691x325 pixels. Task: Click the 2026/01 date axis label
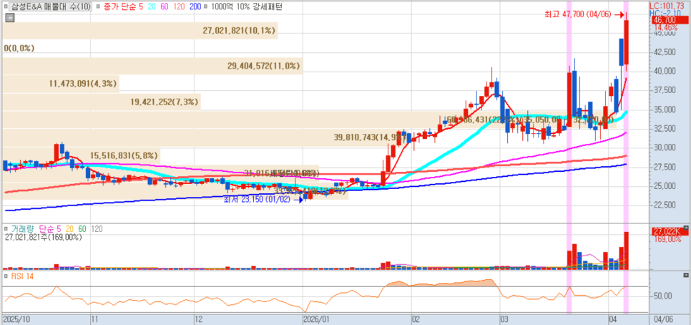point(317,319)
